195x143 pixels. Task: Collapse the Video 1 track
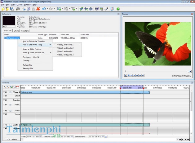pyautogui.click(x=11, y=92)
